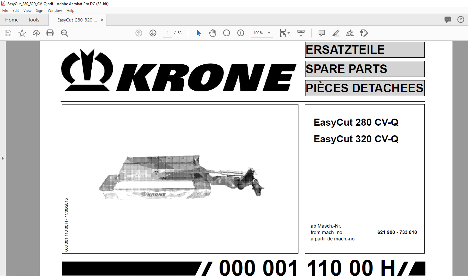Select the Highlight text pen tool
This screenshot has height=276, width=468.
tap(336, 33)
